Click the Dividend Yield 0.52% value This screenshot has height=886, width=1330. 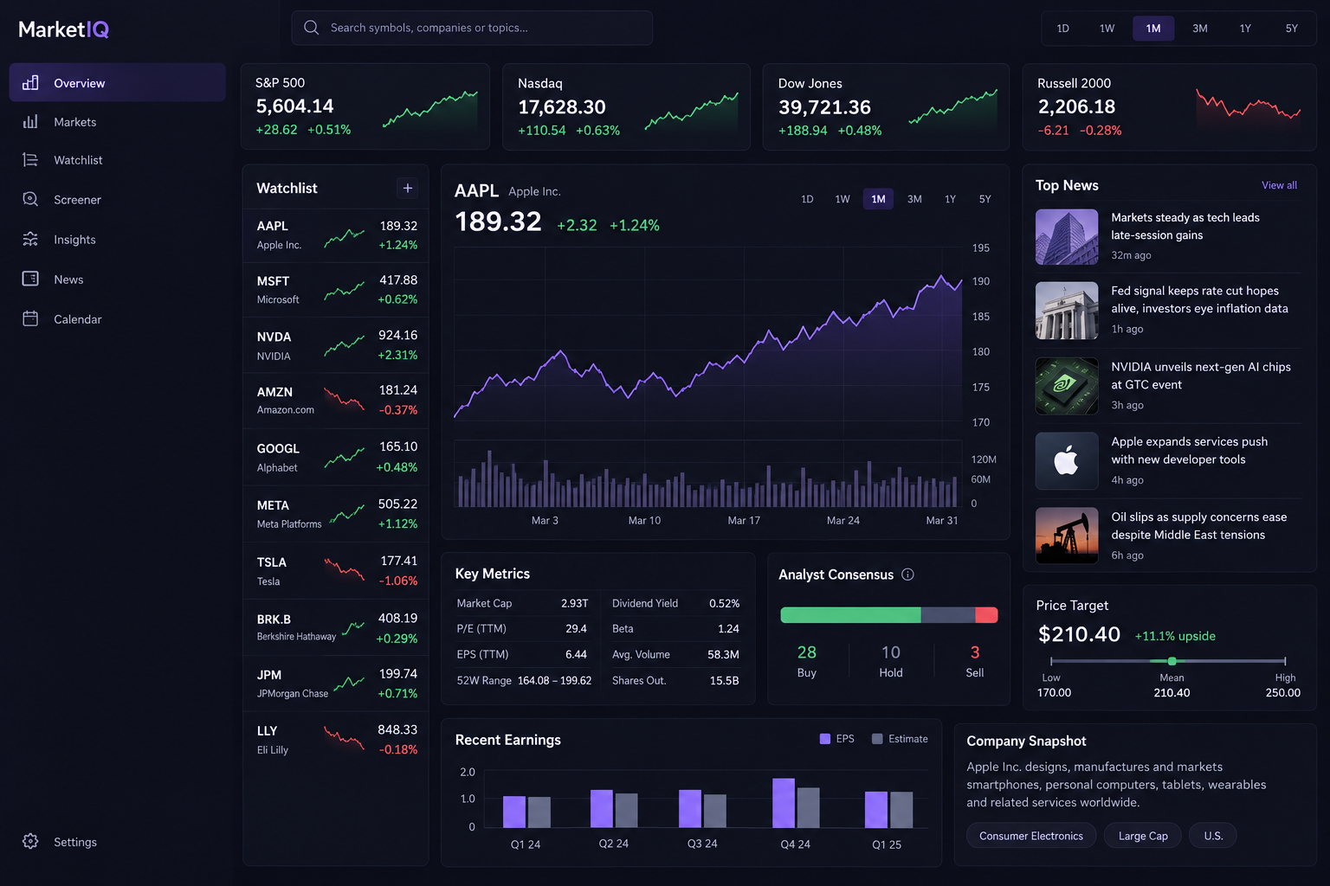click(724, 603)
